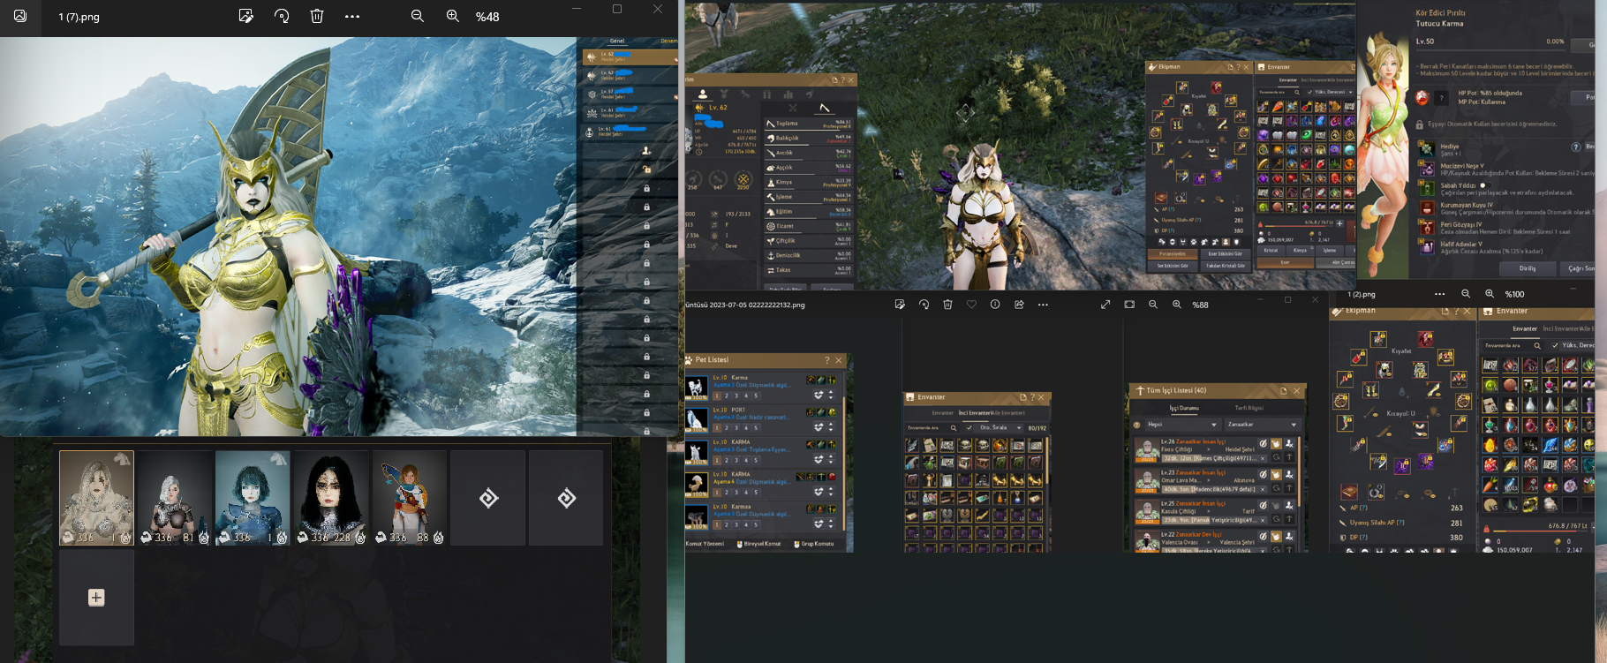
Task: Click the Mucizevi Neşe V fairy skill
Action: point(1506,170)
